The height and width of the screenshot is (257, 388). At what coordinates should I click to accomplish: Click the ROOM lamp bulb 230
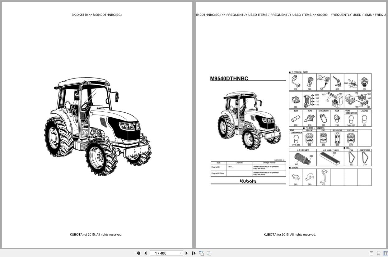(337, 118)
